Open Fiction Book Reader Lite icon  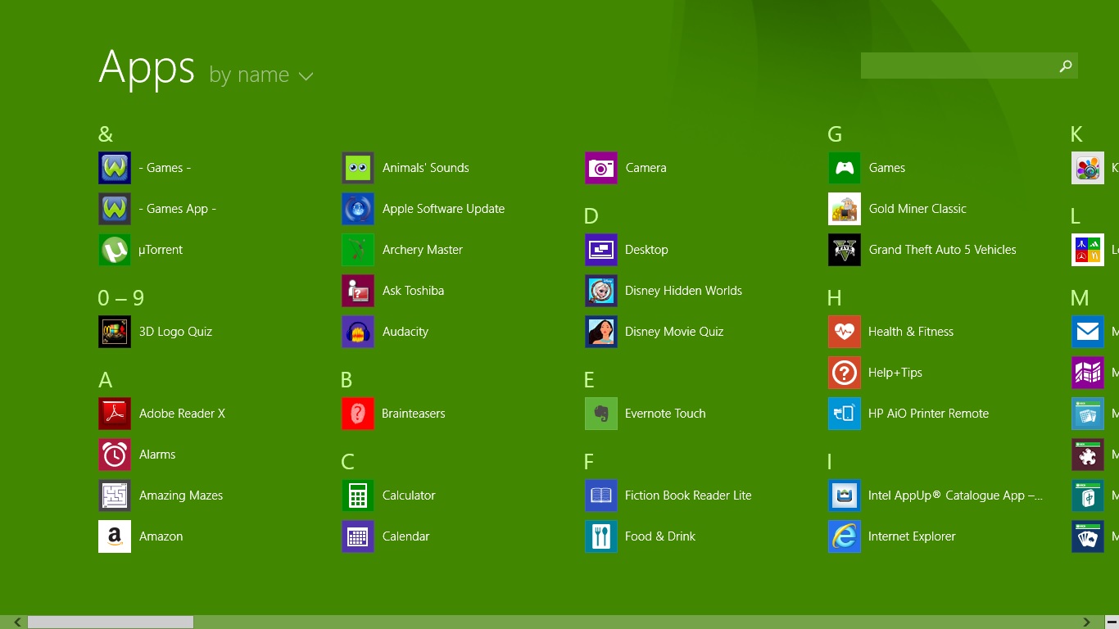(x=601, y=496)
